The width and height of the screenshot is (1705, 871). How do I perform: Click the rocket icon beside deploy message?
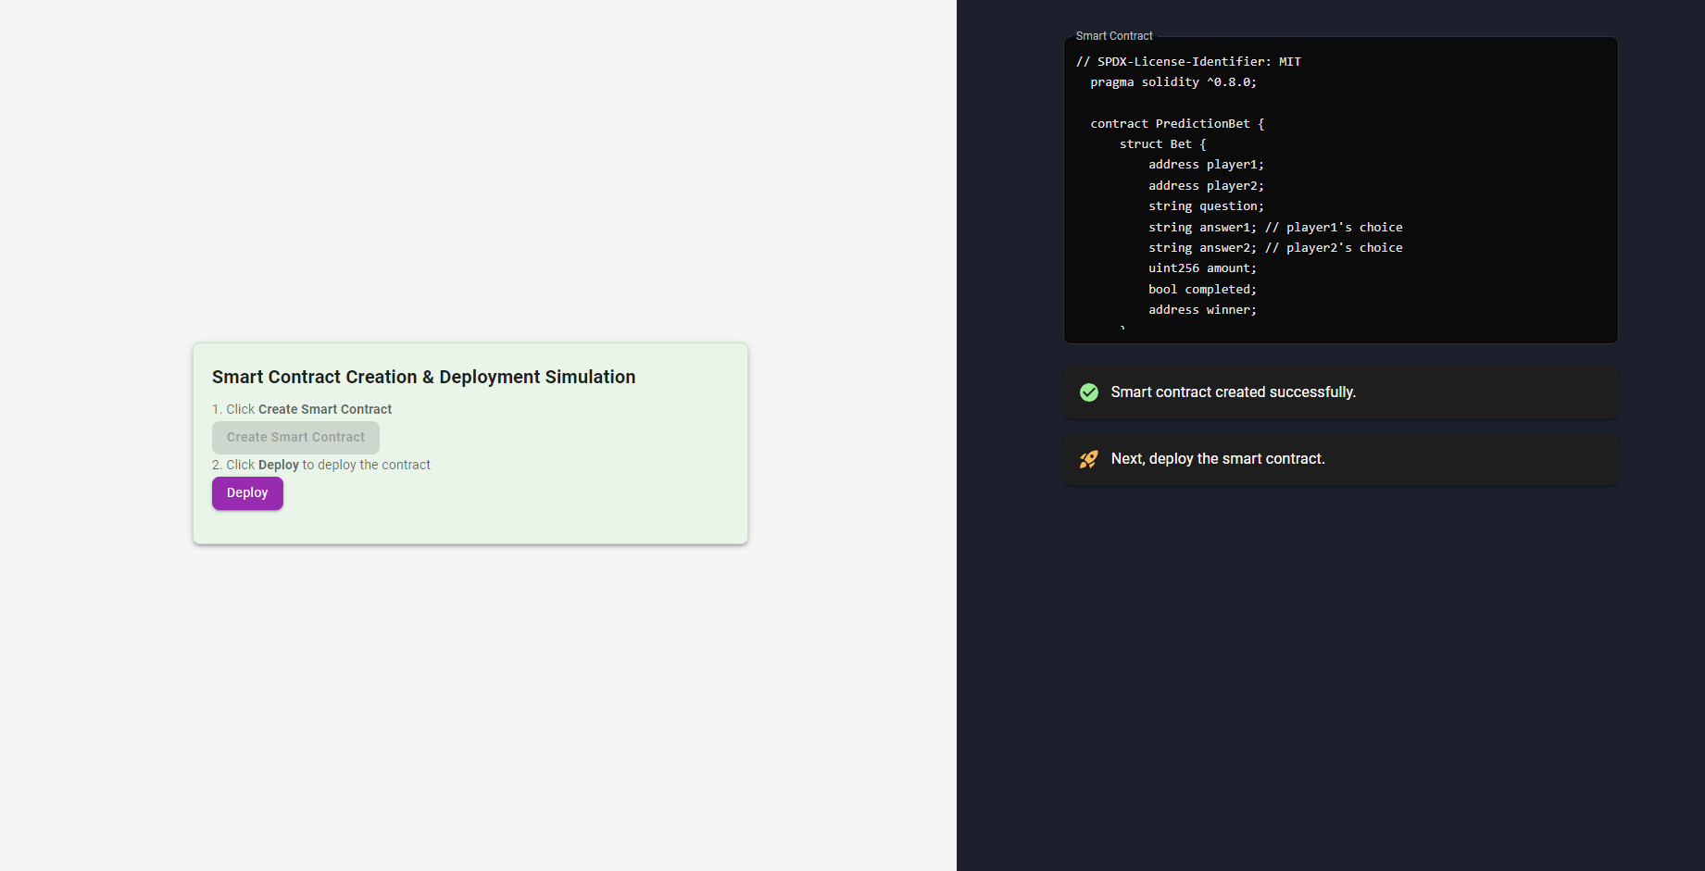(x=1089, y=459)
